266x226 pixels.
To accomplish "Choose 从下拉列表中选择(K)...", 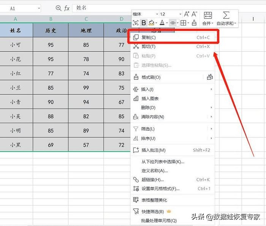I will point(173,161).
